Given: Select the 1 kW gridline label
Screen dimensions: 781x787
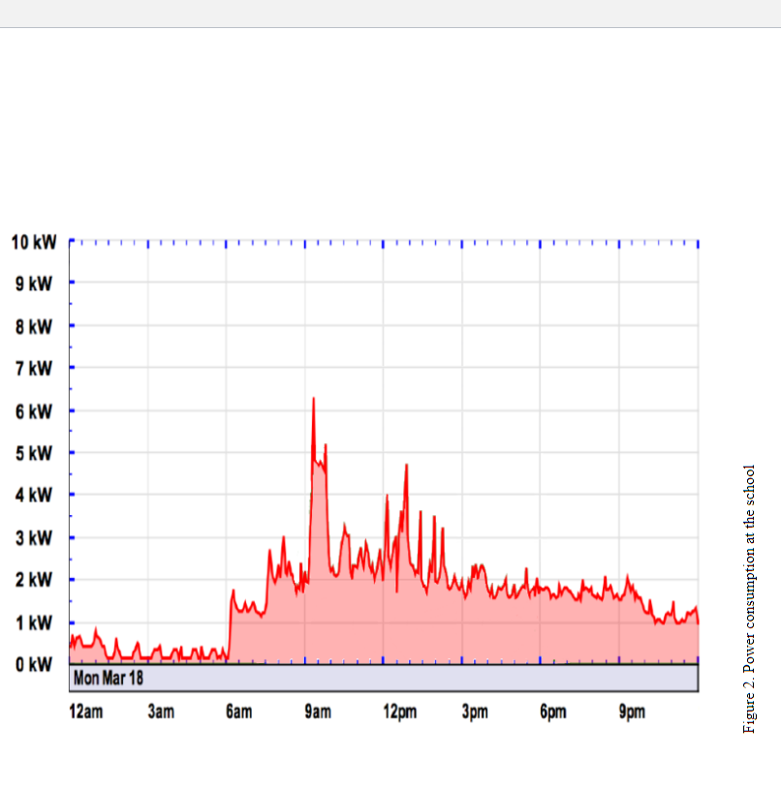Looking at the screenshot, I should 35,622.
